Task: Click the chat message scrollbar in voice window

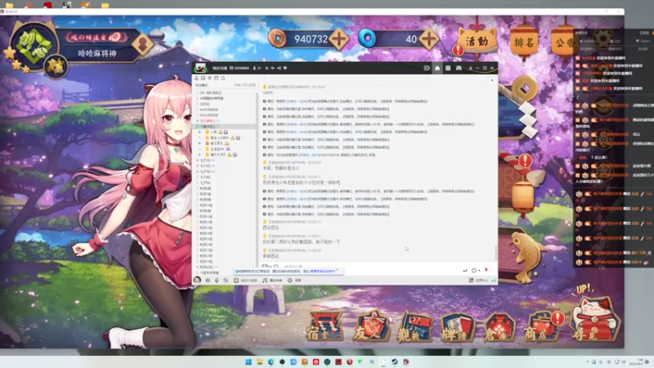Action: 495,253
